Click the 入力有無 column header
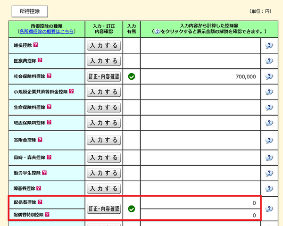The width and height of the screenshot is (283, 226). [132, 29]
